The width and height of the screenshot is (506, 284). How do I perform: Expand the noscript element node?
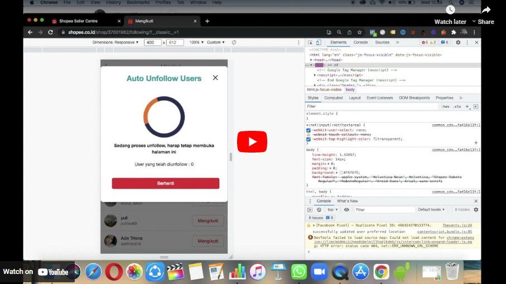315,75
